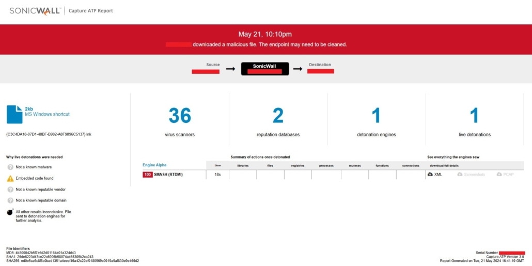
Task: Click the warning triangle for Embedded code found
Action: pyautogui.click(x=10, y=178)
